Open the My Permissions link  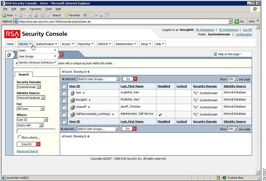pyautogui.click(x=205, y=30)
